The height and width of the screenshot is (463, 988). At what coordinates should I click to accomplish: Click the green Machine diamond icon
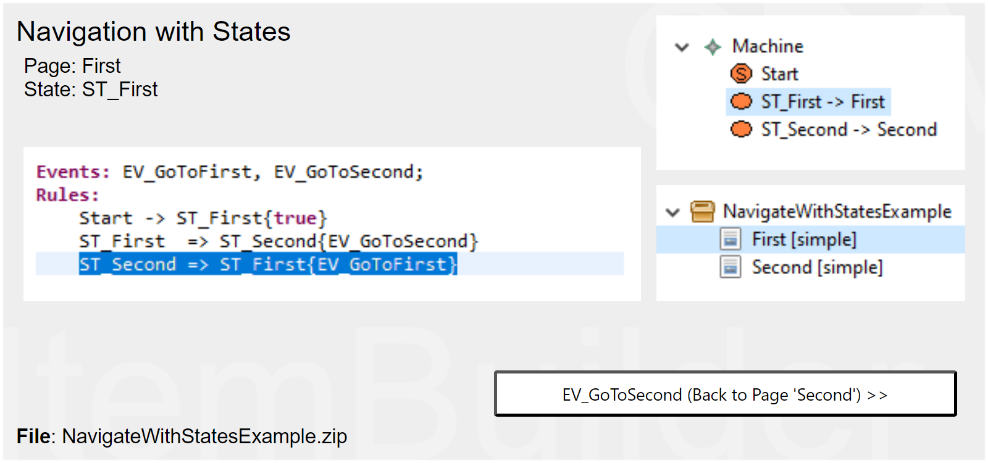point(713,47)
